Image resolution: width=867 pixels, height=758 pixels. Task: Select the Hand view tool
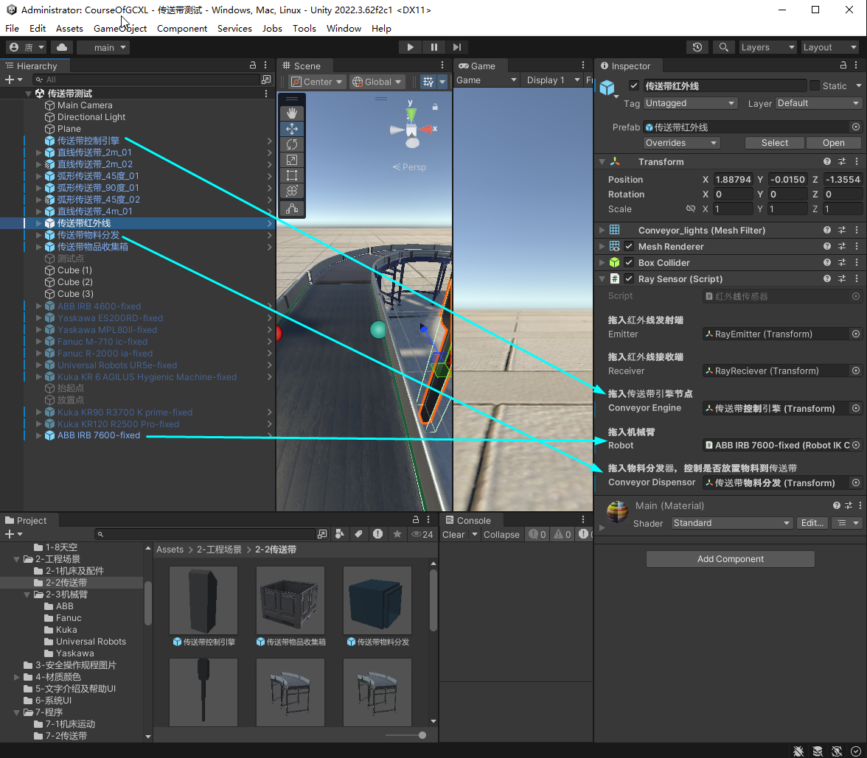tap(292, 113)
